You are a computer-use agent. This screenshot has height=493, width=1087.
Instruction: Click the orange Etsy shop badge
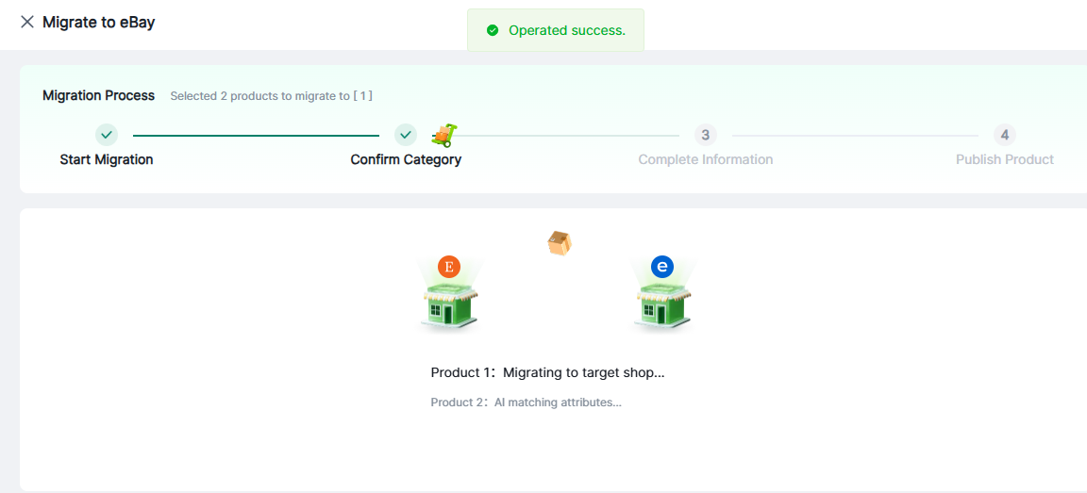(x=449, y=267)
